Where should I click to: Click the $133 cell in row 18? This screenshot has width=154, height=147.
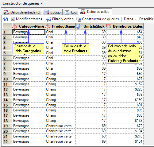click(125, 121)
